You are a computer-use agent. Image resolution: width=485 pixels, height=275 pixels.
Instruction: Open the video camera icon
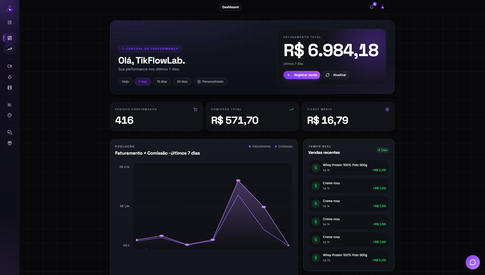pyautogui.click(x=10, y=66)
